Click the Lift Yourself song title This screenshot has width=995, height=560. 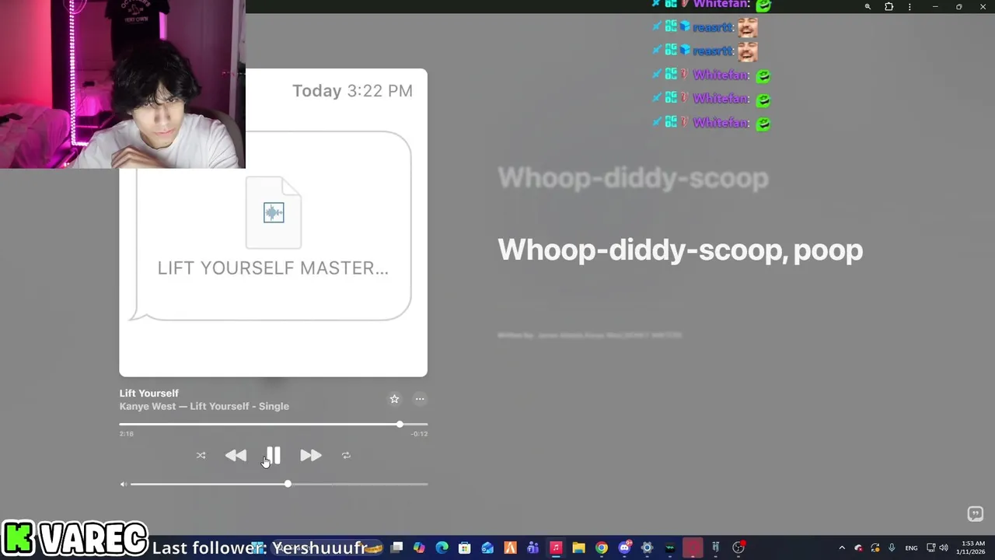[x=148, y=393]
